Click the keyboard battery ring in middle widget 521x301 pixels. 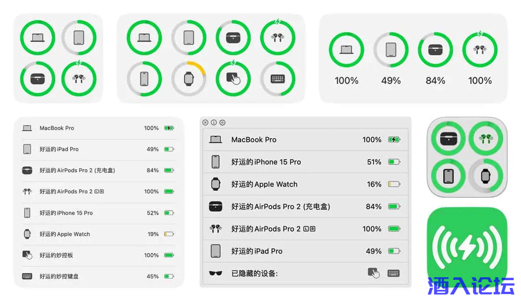point(277,79)
